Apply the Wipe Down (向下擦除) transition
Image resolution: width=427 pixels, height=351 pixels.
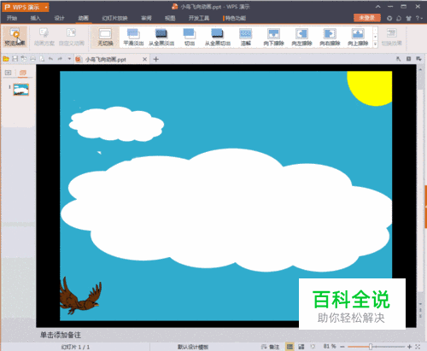click(273, 37)
